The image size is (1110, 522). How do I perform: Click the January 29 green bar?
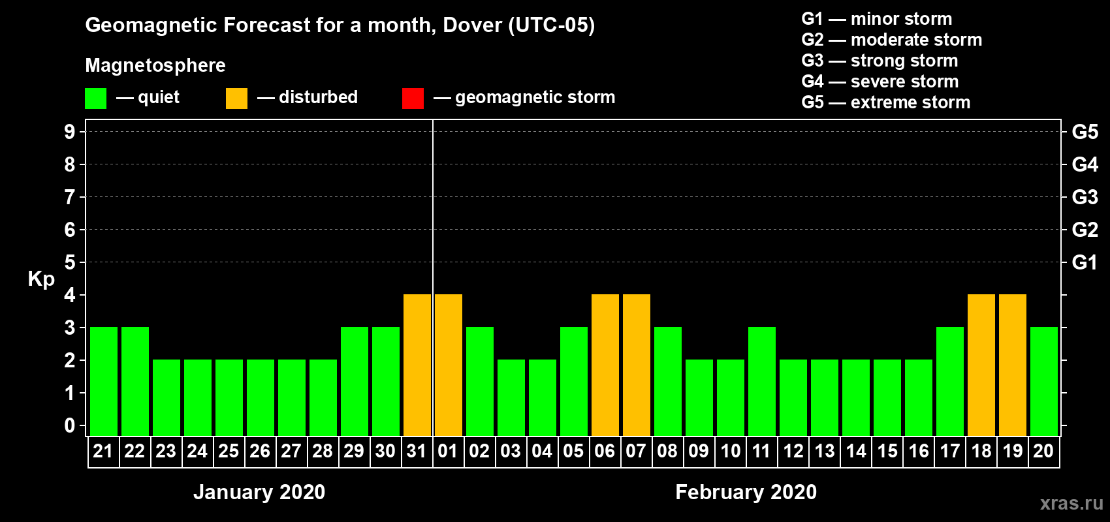point(355,381)
